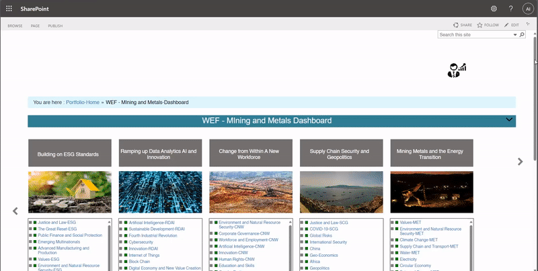Image resolution: width=538 pixels, height=271 pixels.
Task: Click the Share sync icon
Action: tap(456, 25)
